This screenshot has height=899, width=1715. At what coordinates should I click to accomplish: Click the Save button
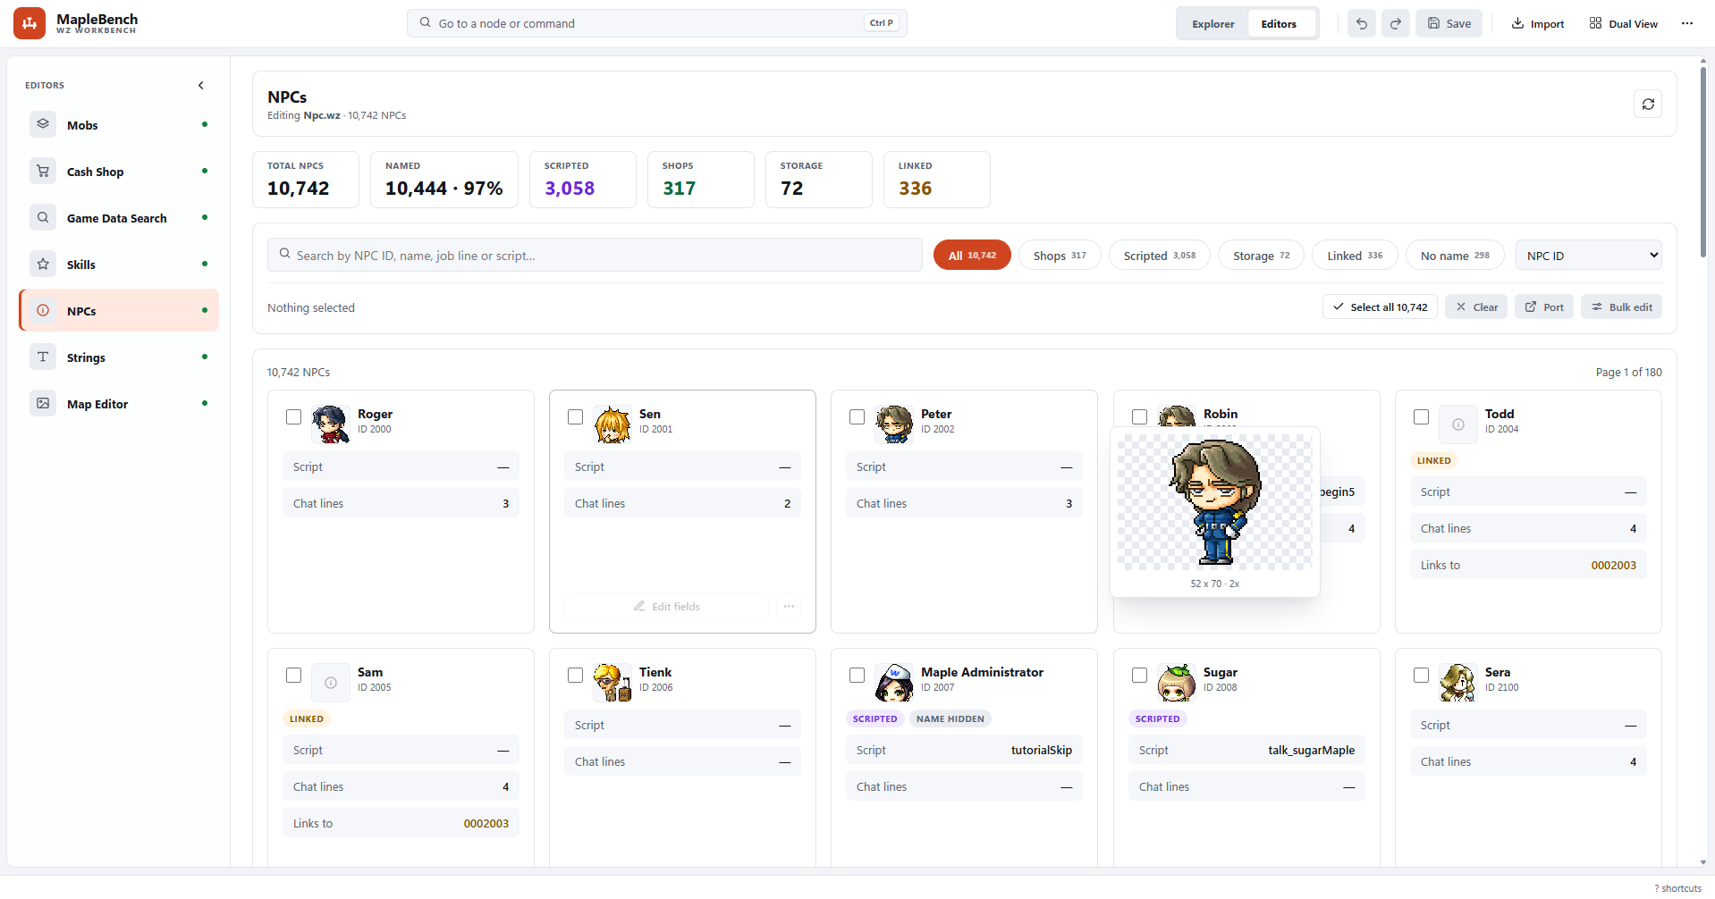1449,23
